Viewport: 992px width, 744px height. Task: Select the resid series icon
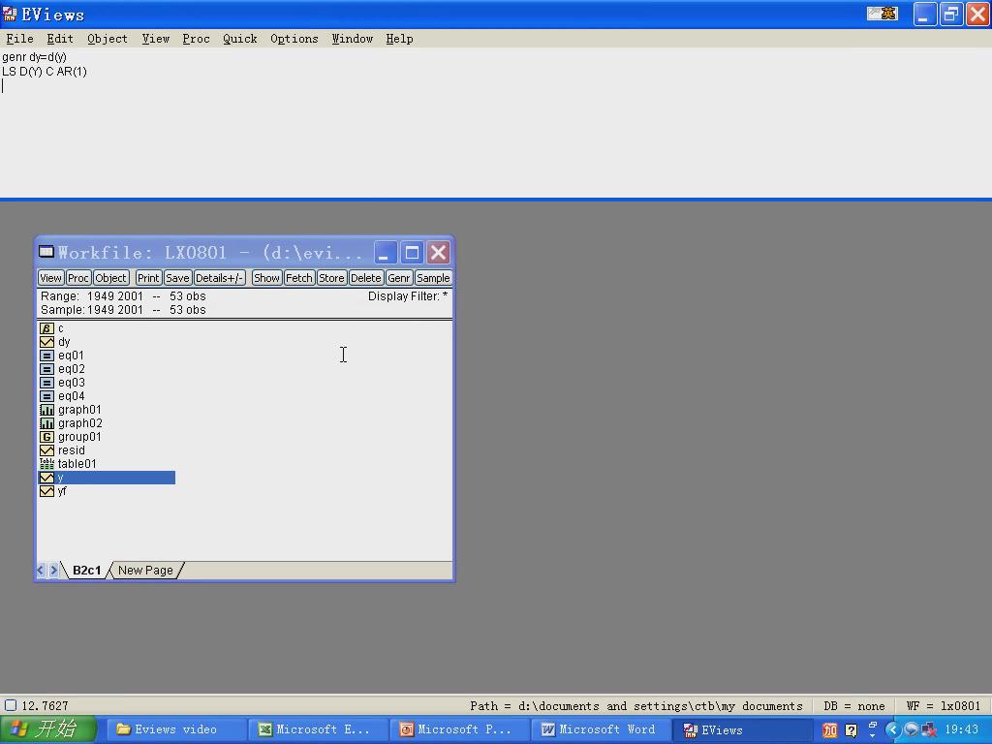46,450
